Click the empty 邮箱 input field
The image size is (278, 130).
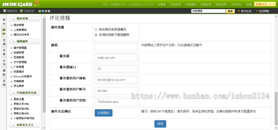(116, 47)
